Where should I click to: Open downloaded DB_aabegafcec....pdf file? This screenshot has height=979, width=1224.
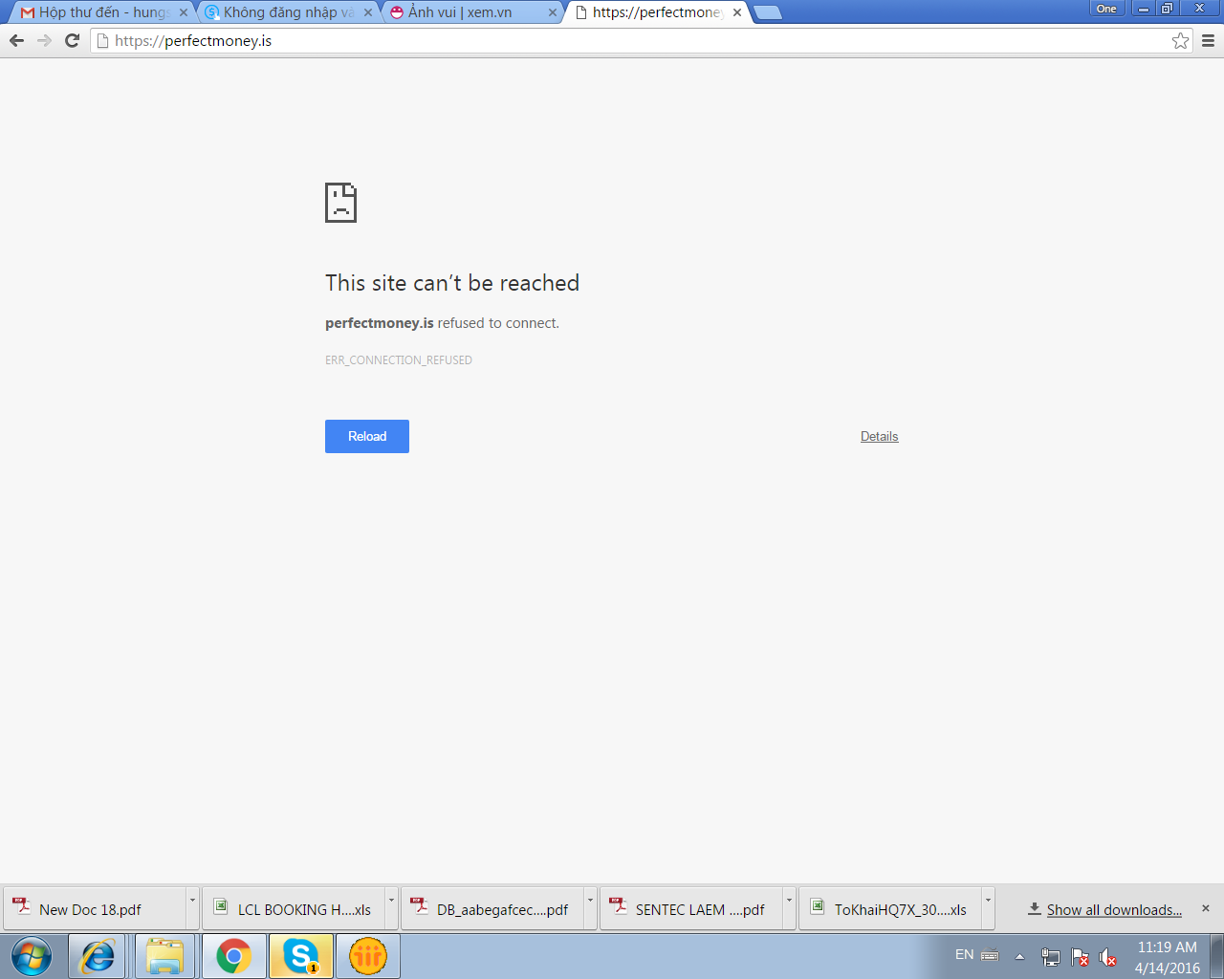[x=492, y=909]
